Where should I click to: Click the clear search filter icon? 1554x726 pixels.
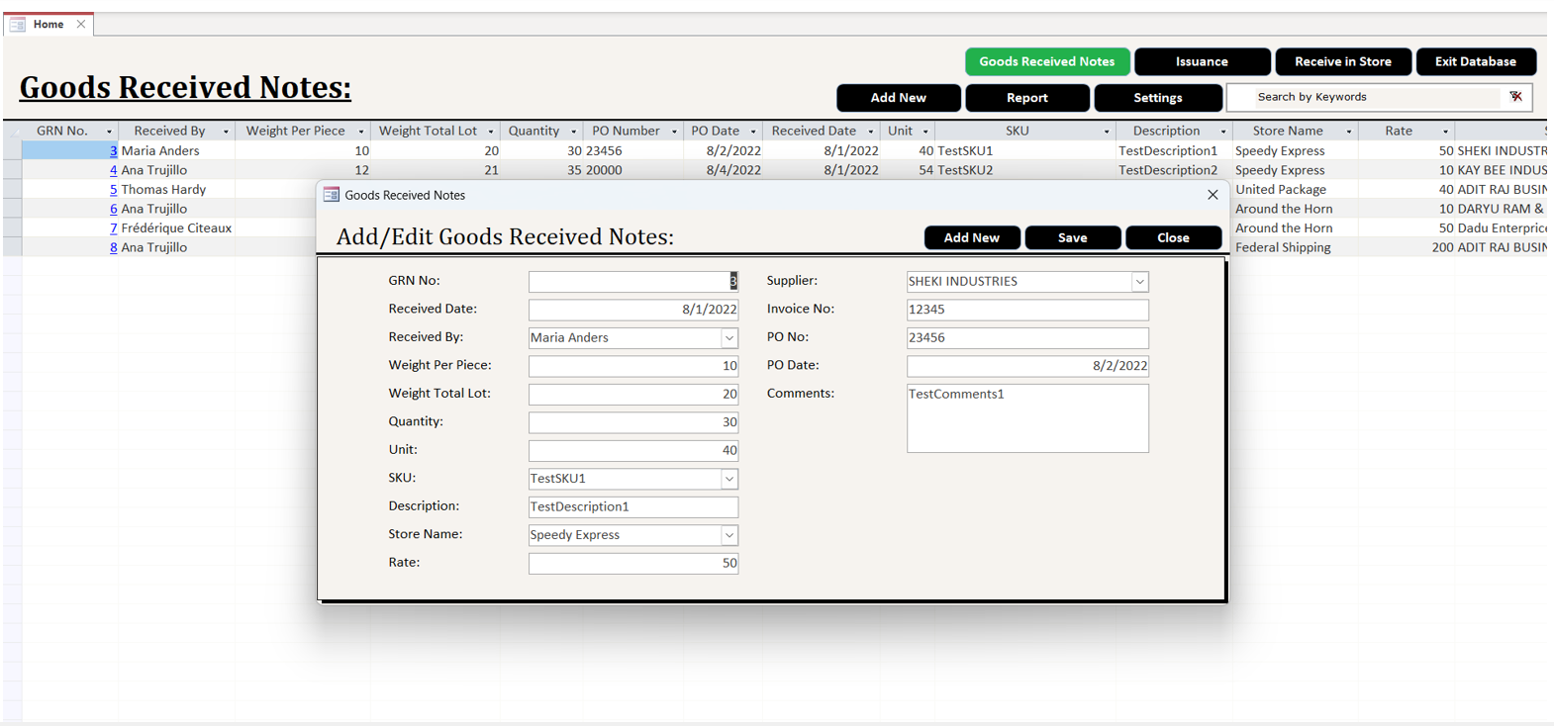tap(1515, 97)
